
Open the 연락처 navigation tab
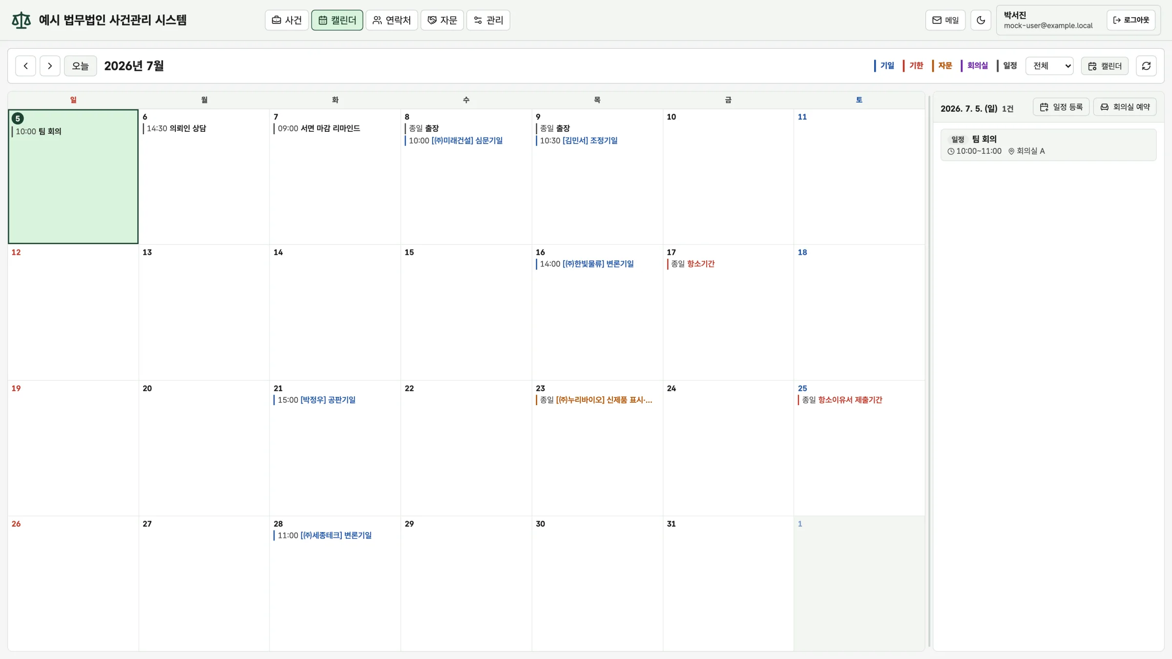pos(392,20)
